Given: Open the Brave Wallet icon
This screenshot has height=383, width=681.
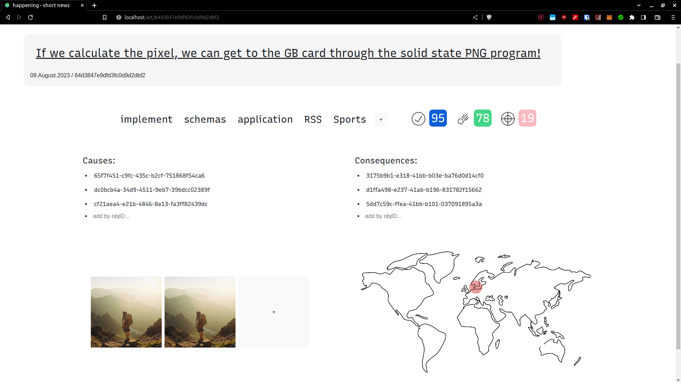Looking at the screenshot, I should [657, 17].
